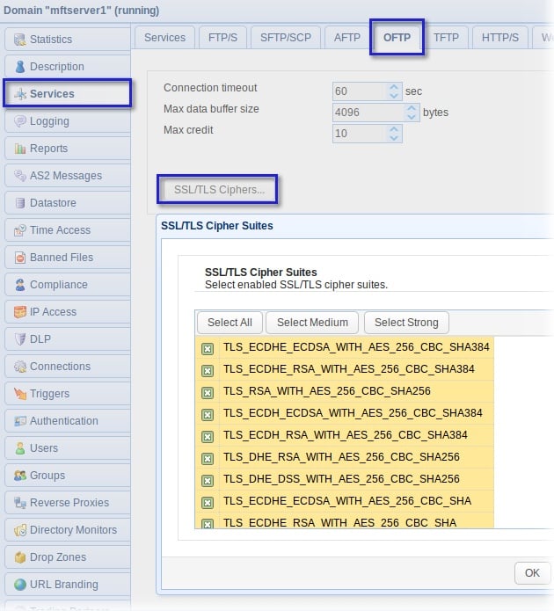Uncheck TLS_ECDHE_ECDSA_WITH_AES_256_CBC_SHA384 cipher checkbox

[x=208, y=348]
